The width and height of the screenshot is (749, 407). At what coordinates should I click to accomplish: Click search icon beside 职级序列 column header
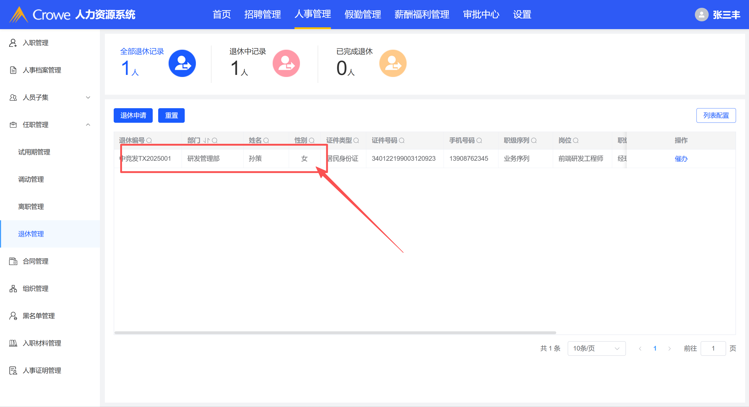(534, 140)
